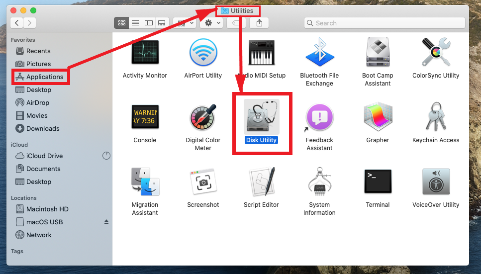Click the Console label text
481x274 pixels.
click(145, 140)
